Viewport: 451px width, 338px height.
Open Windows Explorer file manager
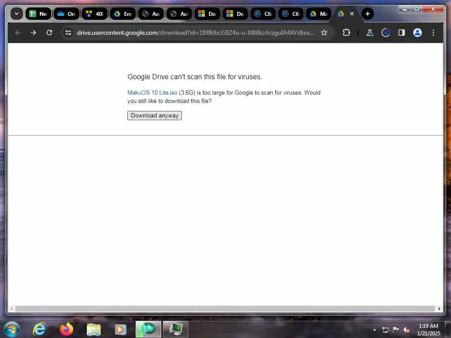[93, 329]
